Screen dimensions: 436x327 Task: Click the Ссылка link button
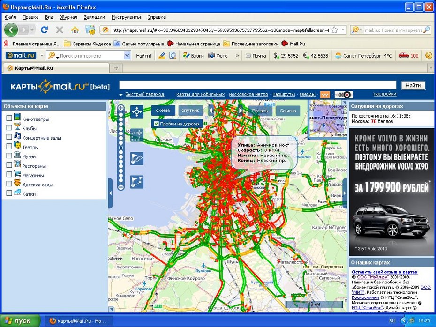(x=288, y=111)
